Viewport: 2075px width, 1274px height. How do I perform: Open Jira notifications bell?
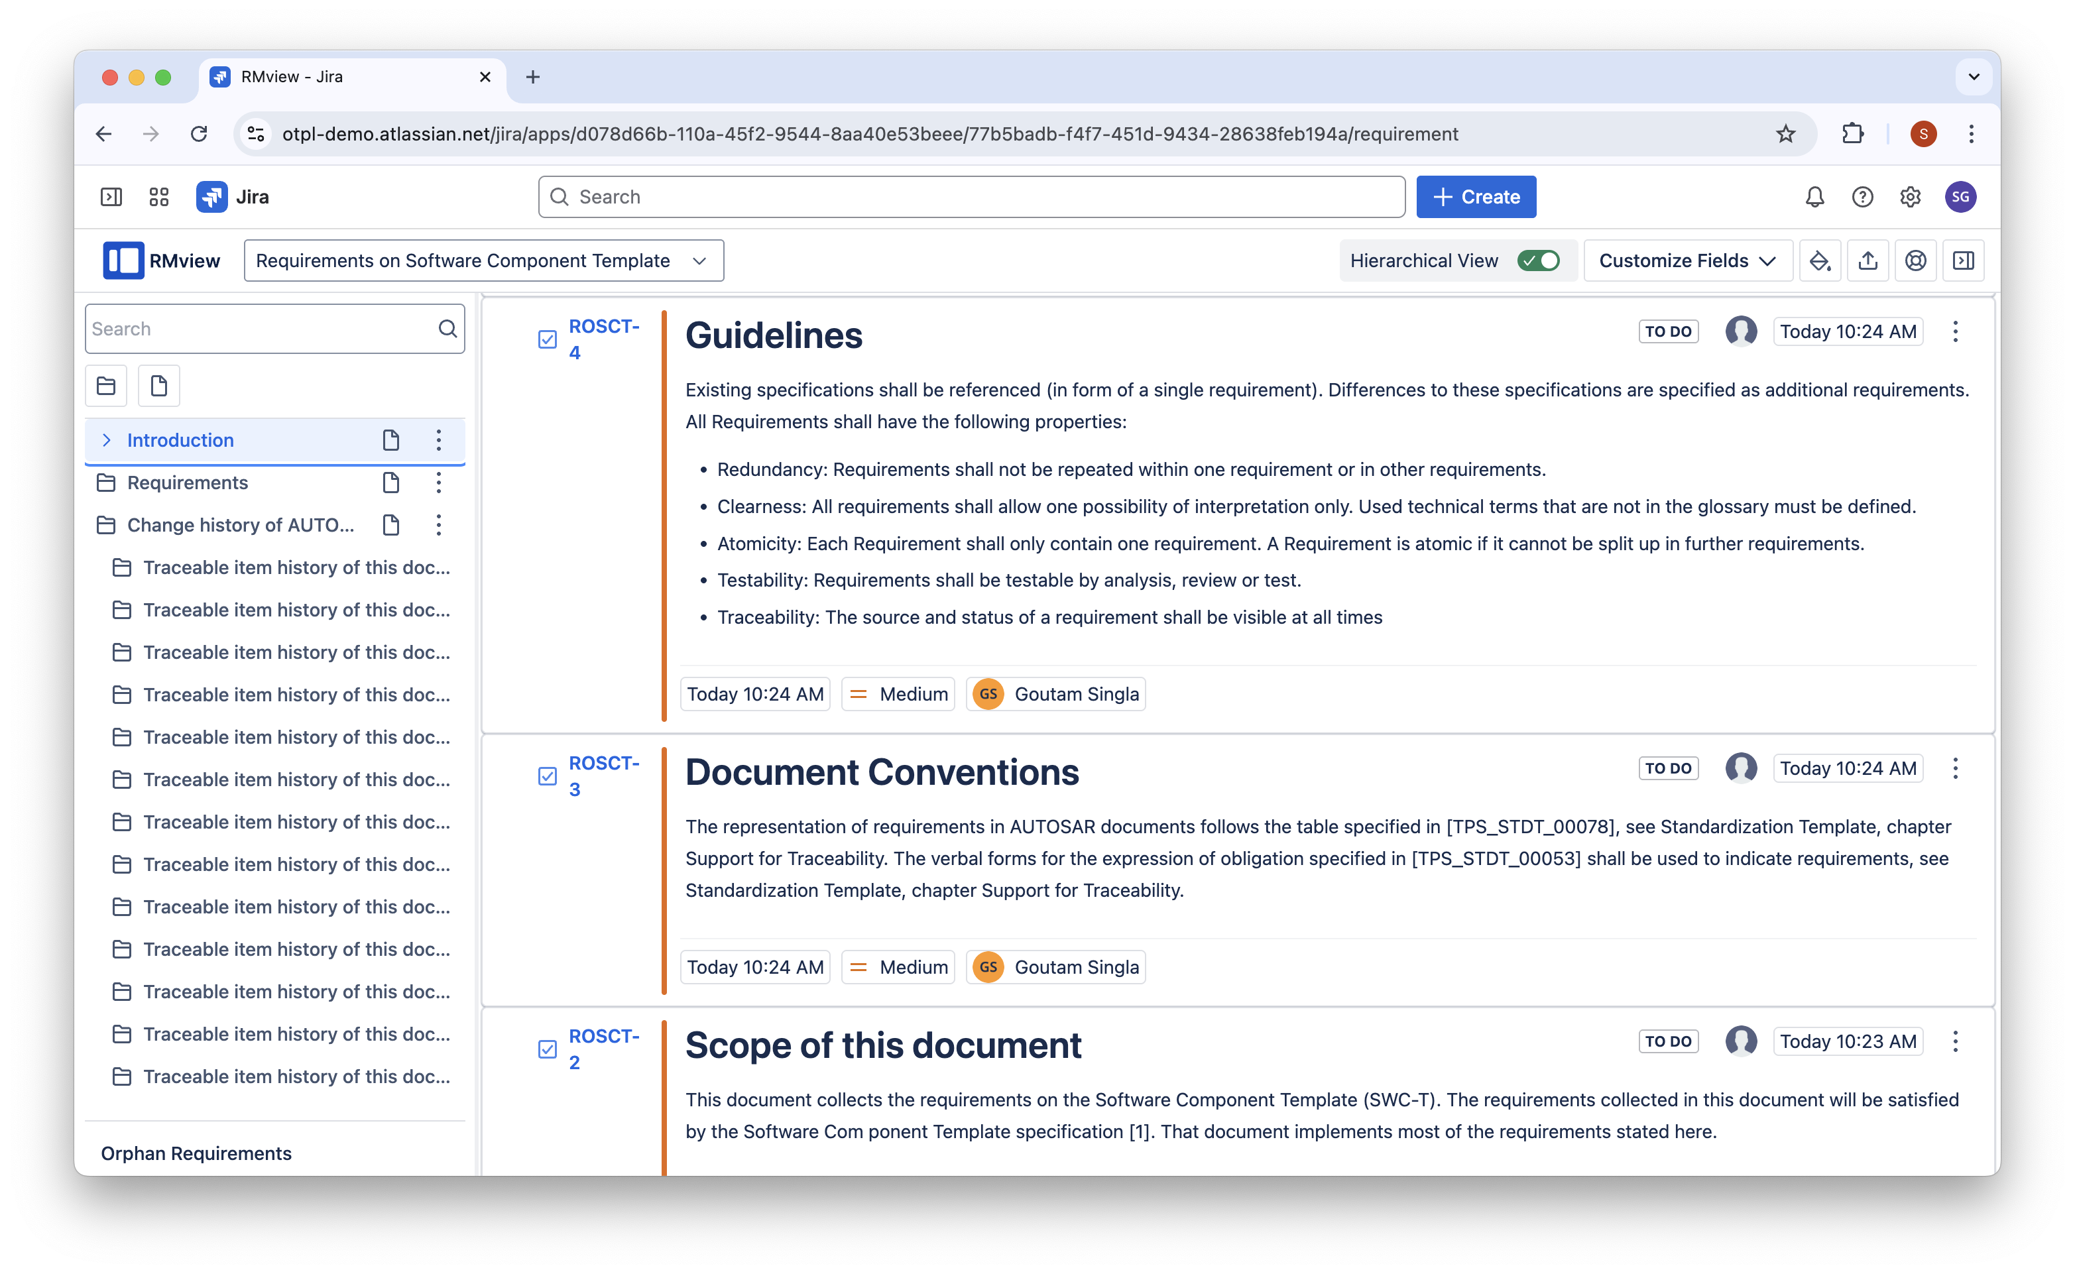click(x=1814, y=197)
